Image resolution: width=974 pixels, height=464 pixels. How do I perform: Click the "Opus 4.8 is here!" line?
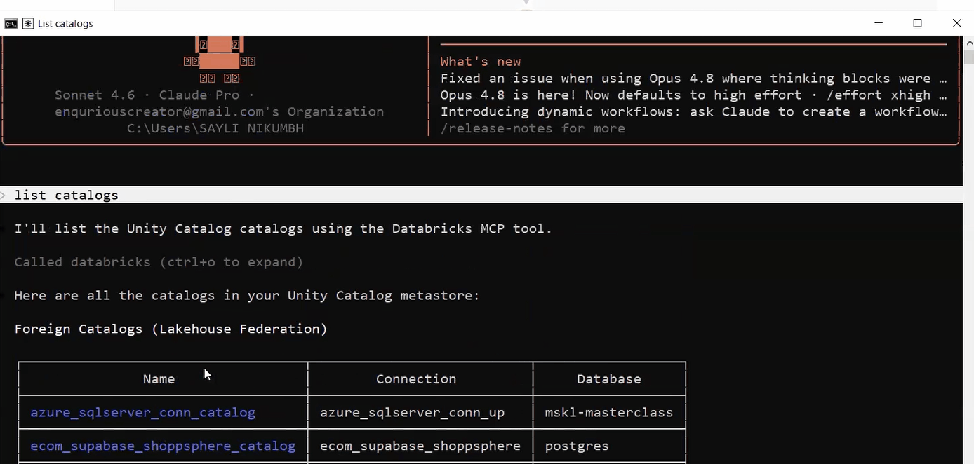pos(694,95)
